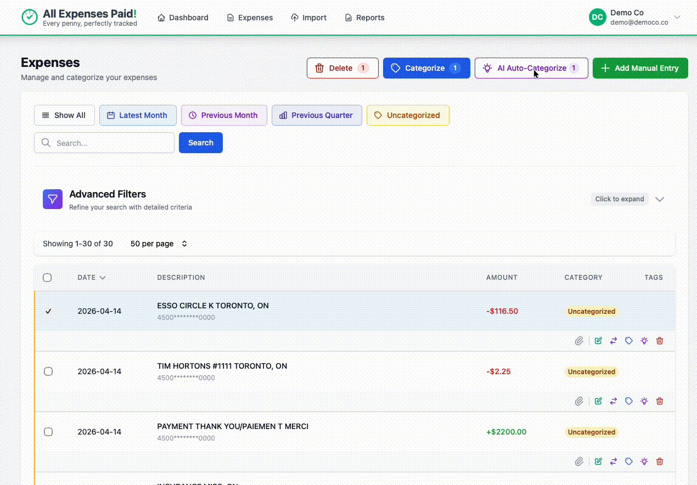
Task: Uncheck the ESSO CIRCLE K row checkbox
Action: coord(48,311)
